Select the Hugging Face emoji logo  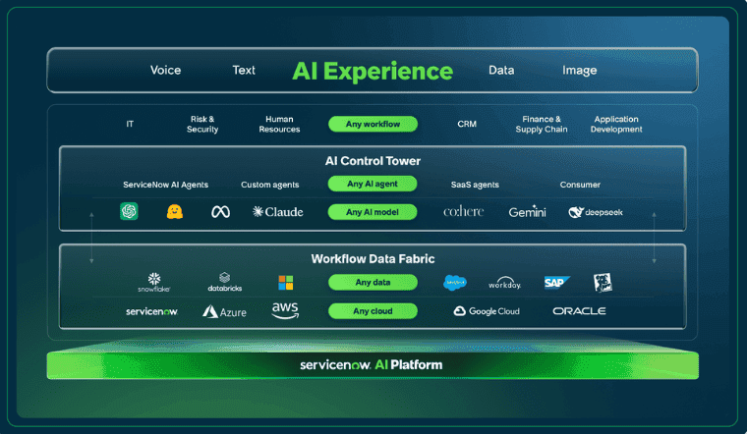coord(175,211)
